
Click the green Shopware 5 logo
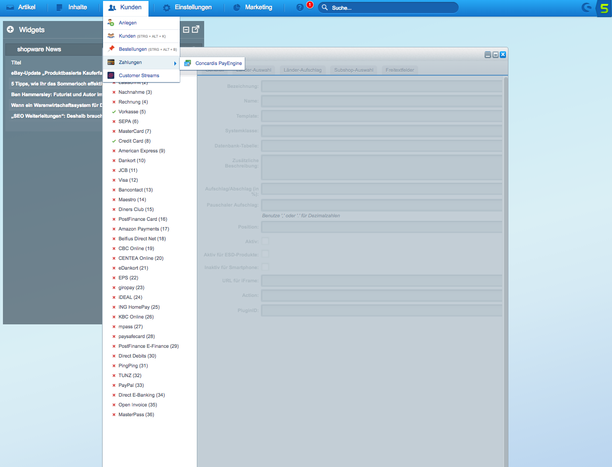tap(604, 8)
